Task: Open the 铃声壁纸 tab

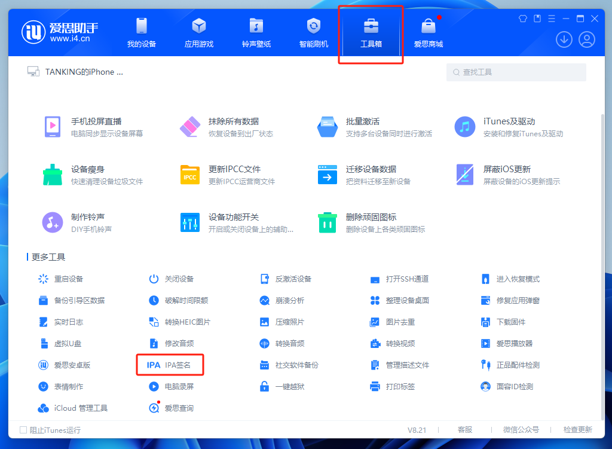Action: 256,33
